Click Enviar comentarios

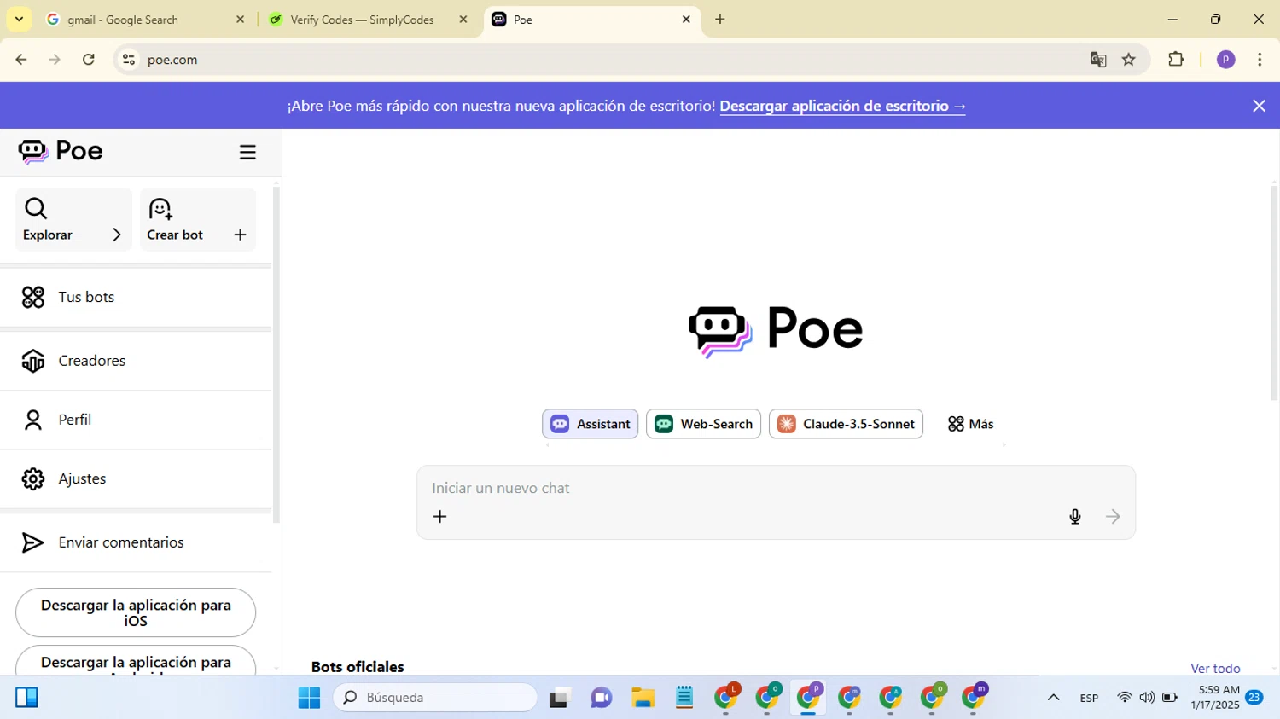(x=136, y=542)
